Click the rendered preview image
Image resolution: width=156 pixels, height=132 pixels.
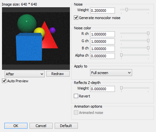tap(36, 39)
